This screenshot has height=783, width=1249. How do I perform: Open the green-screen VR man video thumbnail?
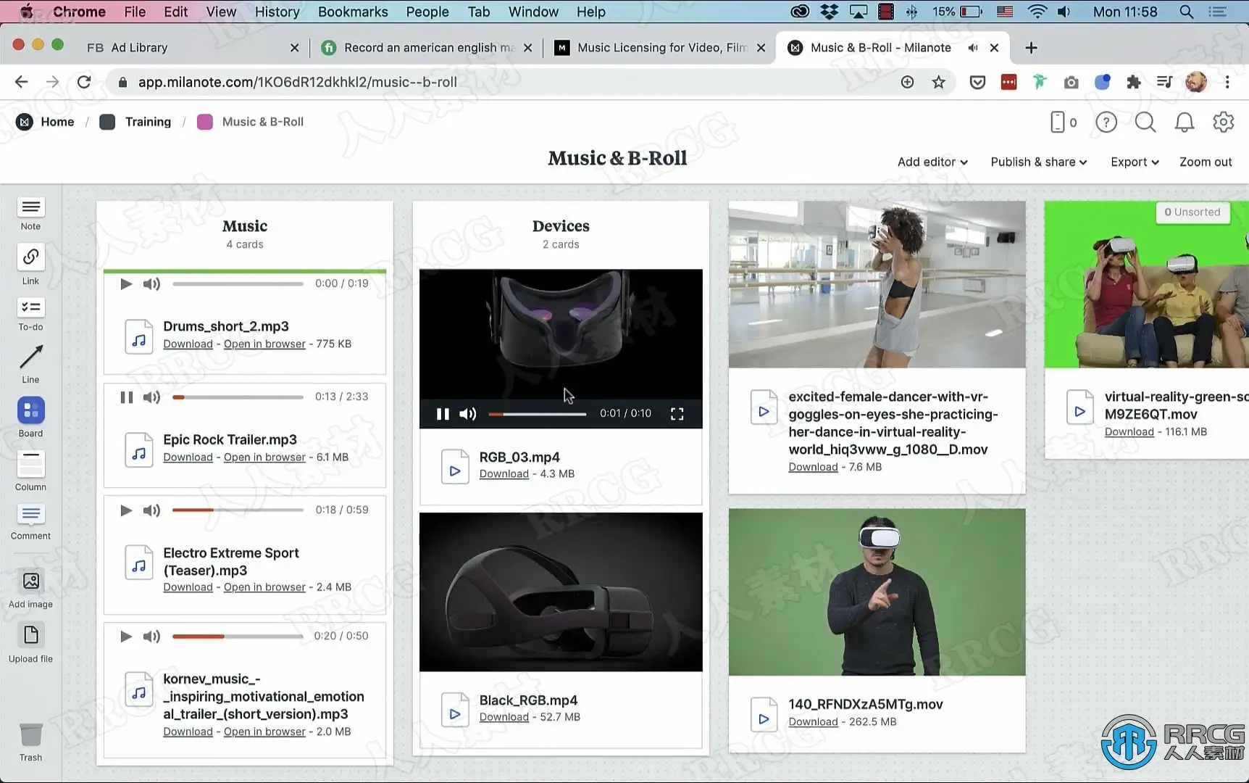pyautogui.click(x=877, y=592)
